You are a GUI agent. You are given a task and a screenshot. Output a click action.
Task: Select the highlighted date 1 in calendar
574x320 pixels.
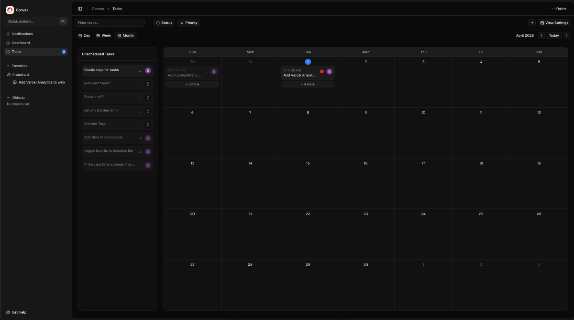pos(308,62)
